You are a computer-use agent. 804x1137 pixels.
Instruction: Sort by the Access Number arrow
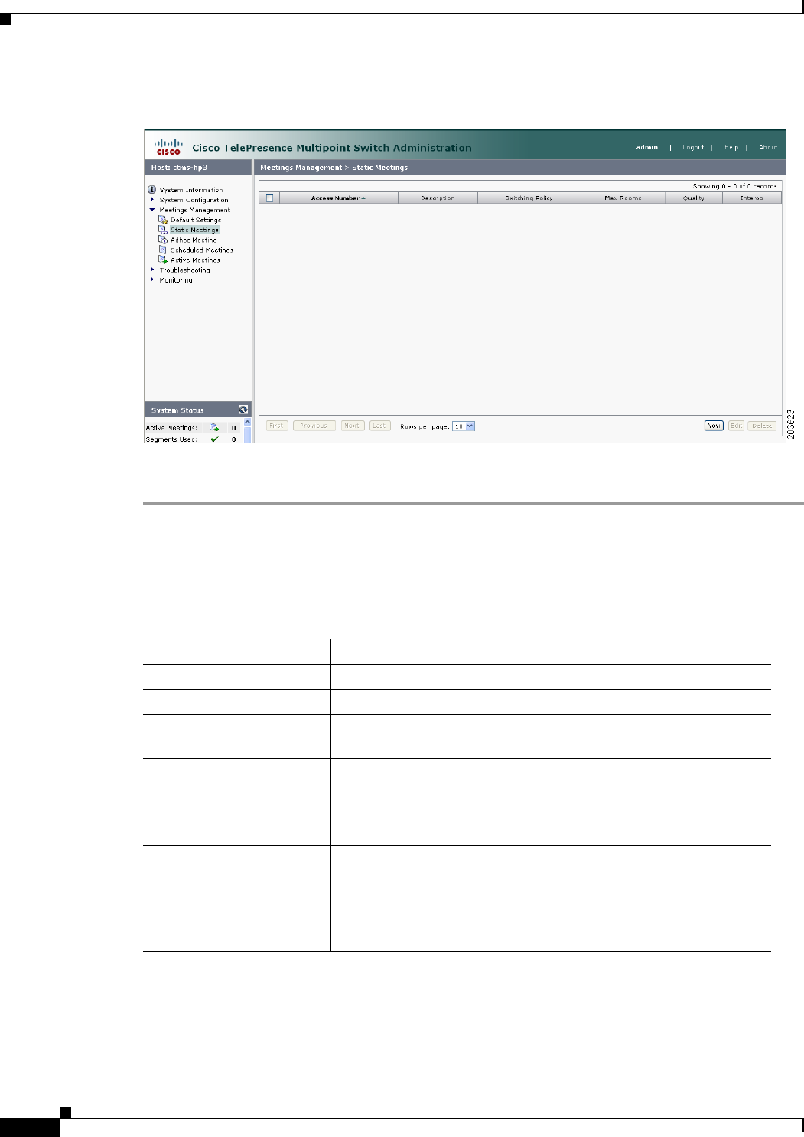(x=363, y=198)
